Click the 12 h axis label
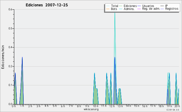The height and width of the screenshot is (112, 182). (112, 106)
